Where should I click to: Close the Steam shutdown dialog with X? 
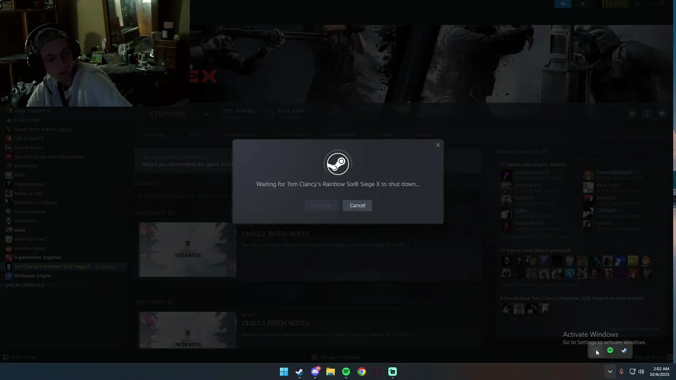coord(438,145)
